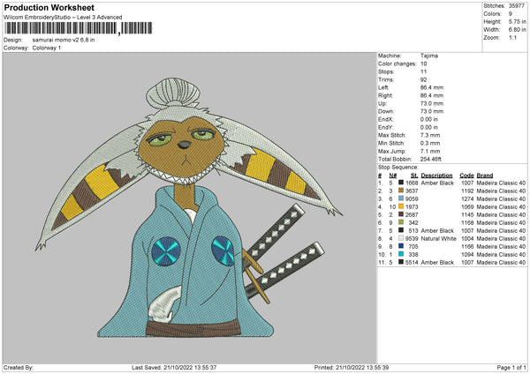Click the Zoom value '1:1'
The image size is (530, 374).
[x=512, y=37]
